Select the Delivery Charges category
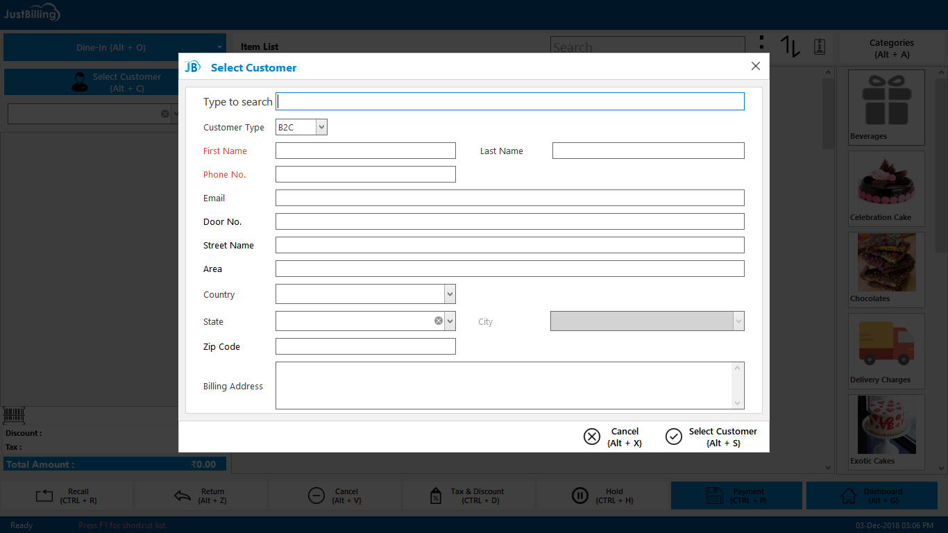This screenshot has width=948, height=533. click(x=886, y=350)
